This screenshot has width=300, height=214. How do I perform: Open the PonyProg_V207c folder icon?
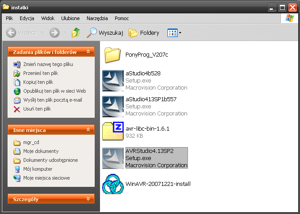coord(112,55)
